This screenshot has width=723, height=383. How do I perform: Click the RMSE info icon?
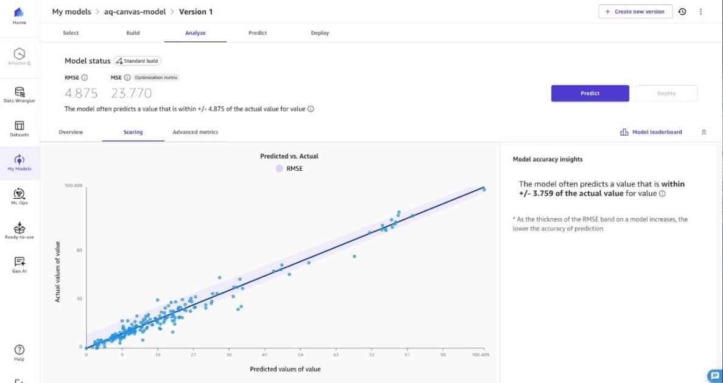tap(85, 77)
